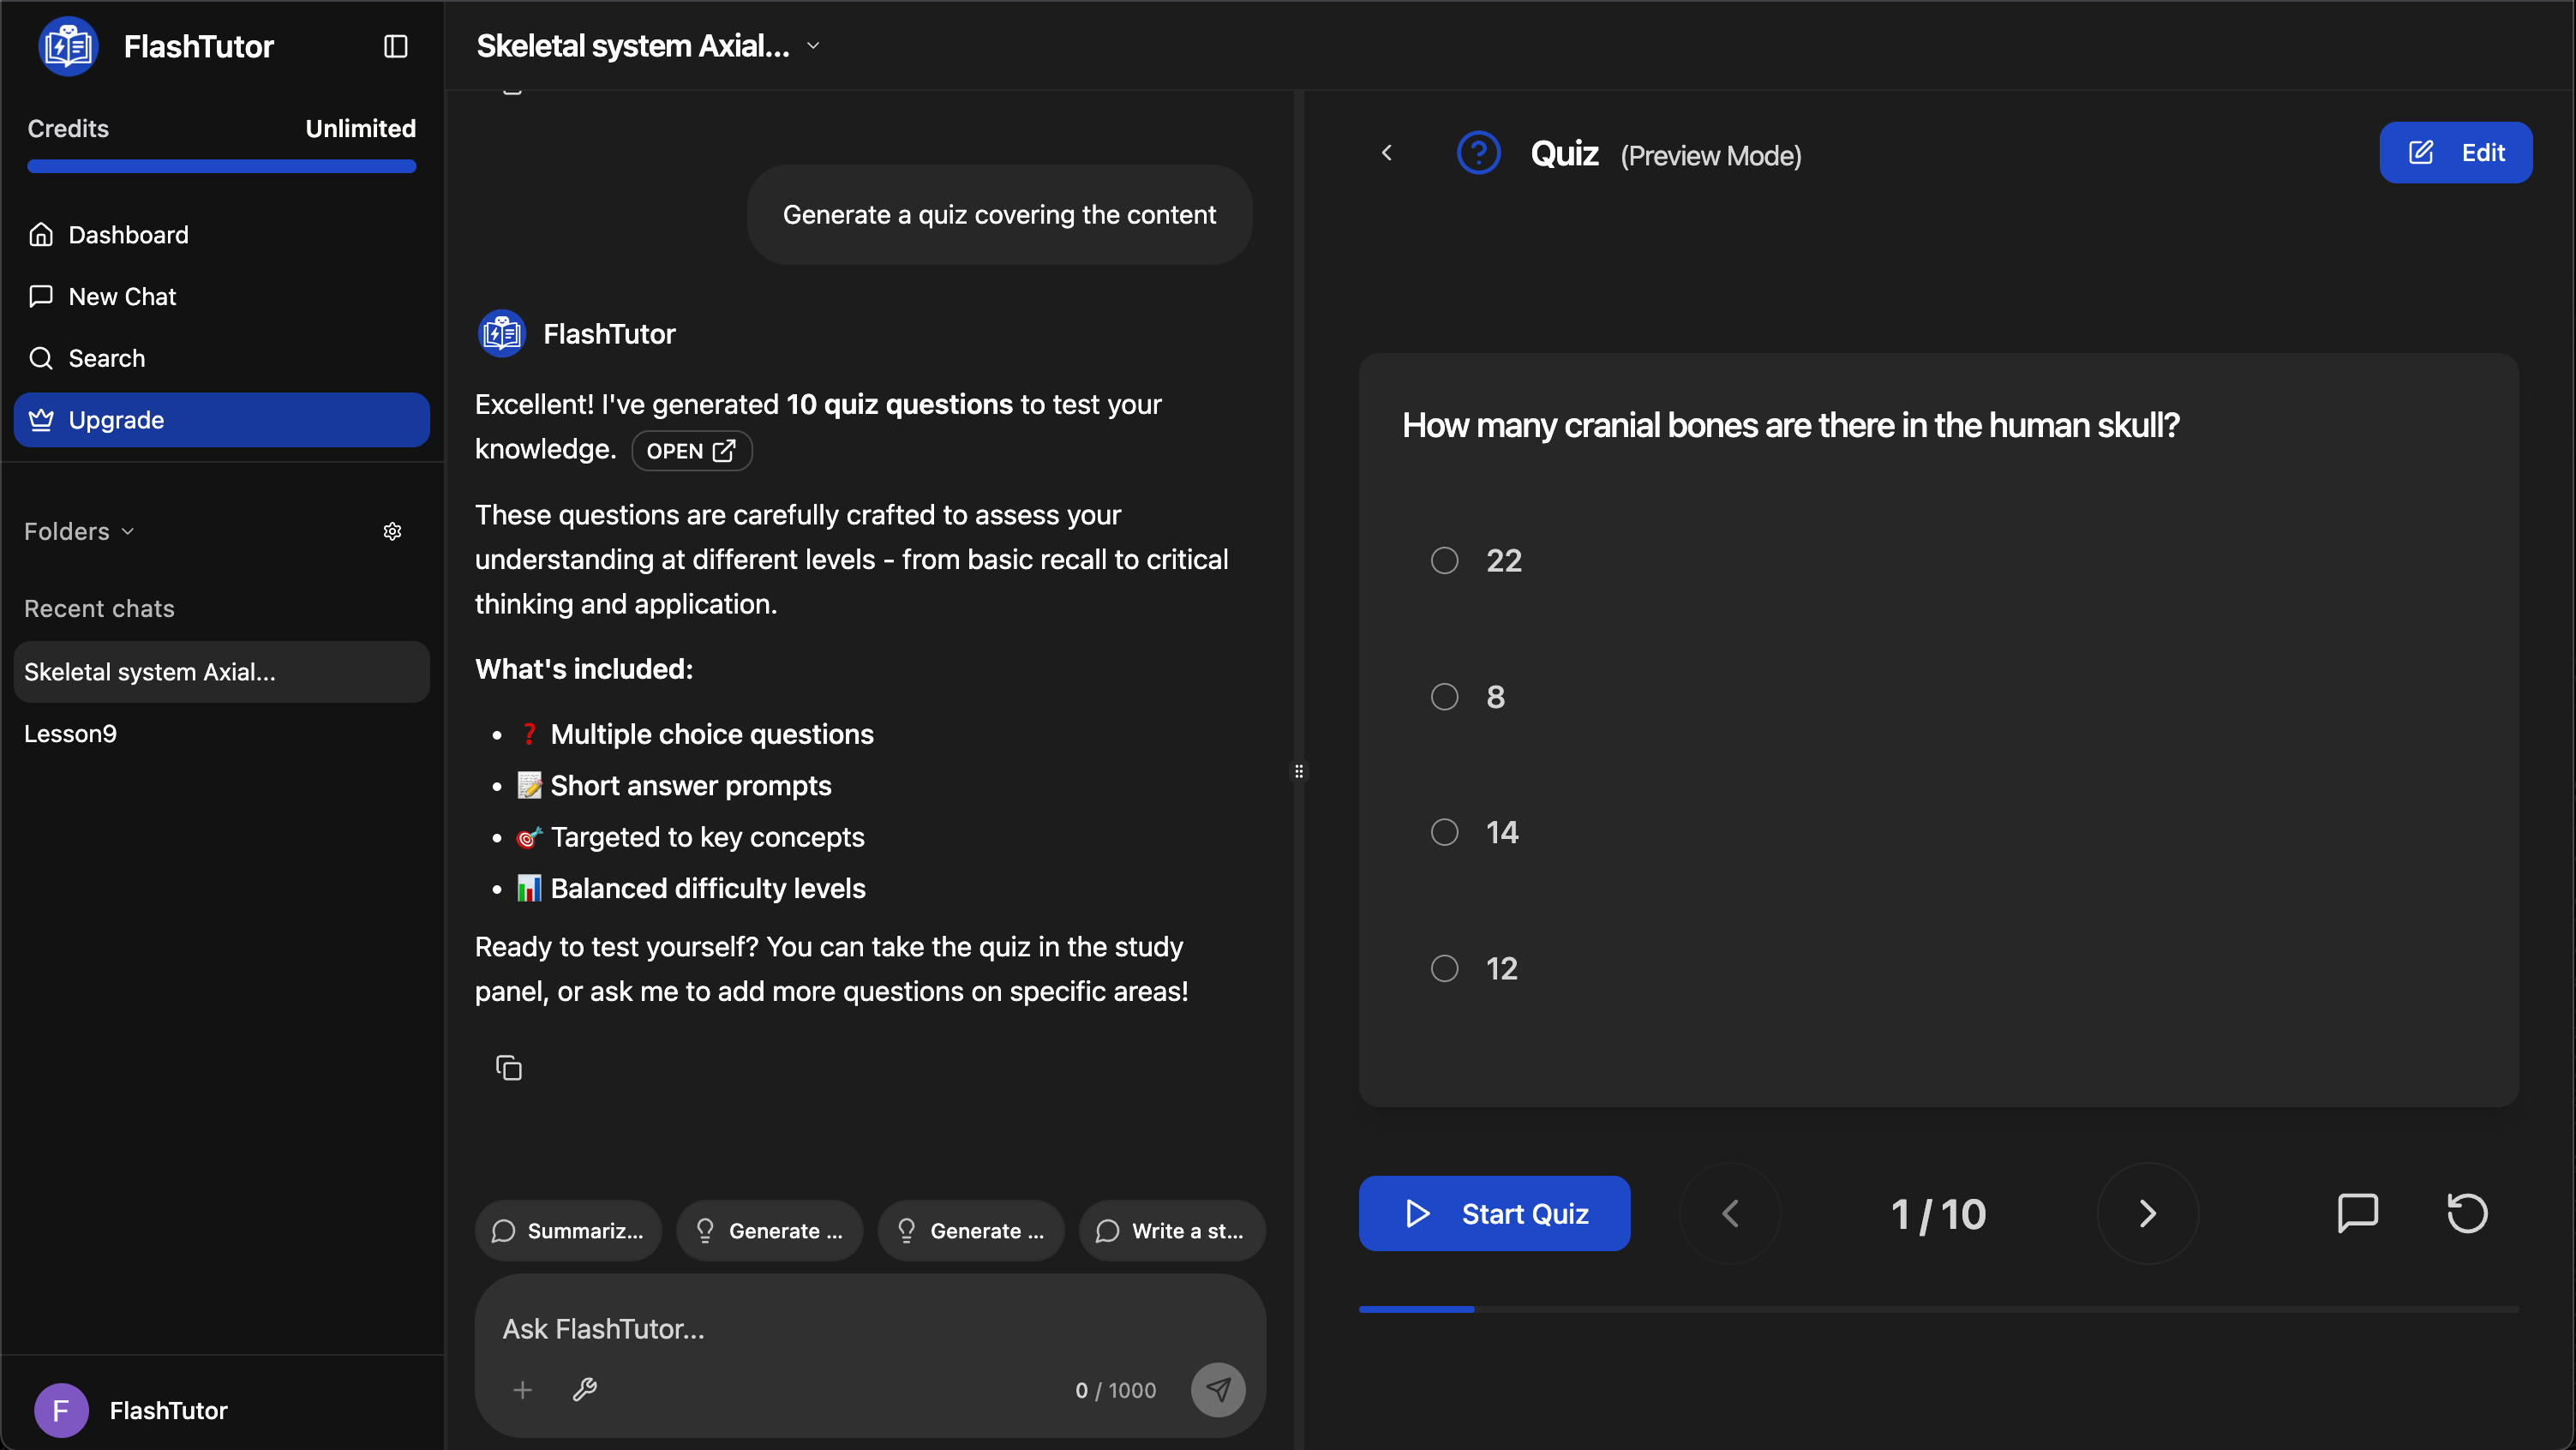Open quiz chat bubble icon
2576x1450 pixels.
click(x=2357, y=1213)
